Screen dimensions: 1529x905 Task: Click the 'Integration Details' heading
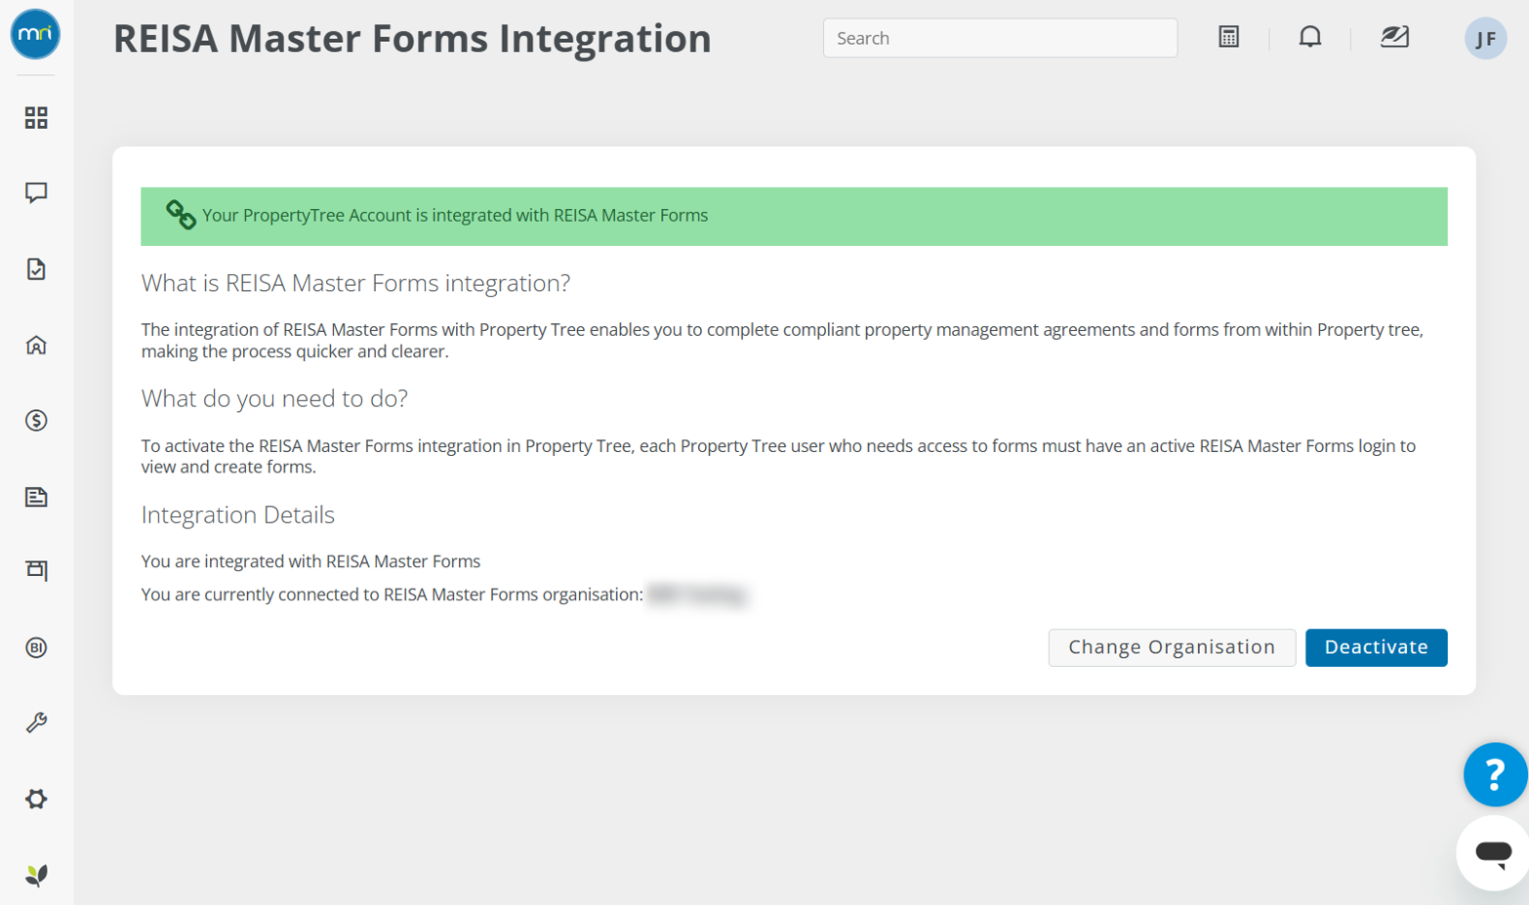click(x=238, y=514)
